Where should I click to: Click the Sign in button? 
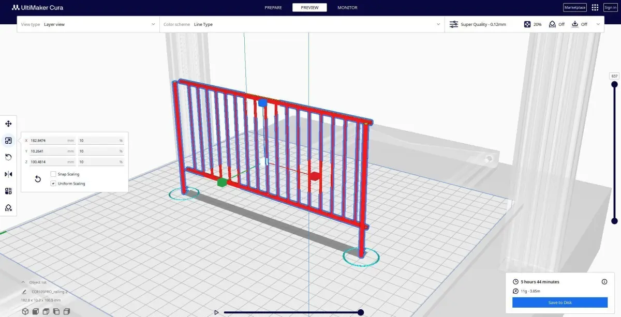pyautogui.click(x=610, y=8)
